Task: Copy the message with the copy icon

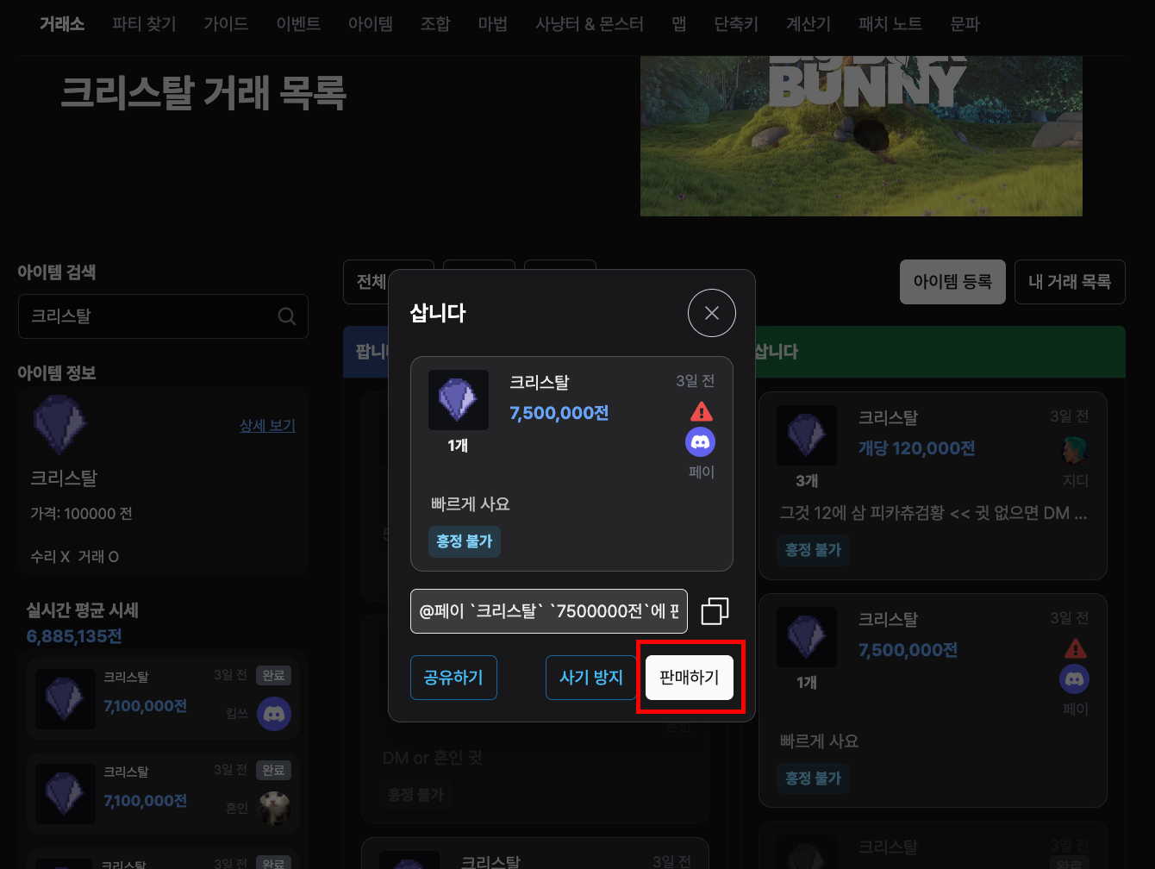Action: 715,611
